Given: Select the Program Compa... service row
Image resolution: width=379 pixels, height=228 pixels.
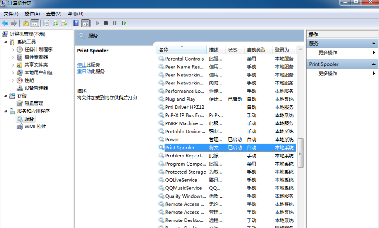Looking at the screenshot, I should tap(227, 164).
